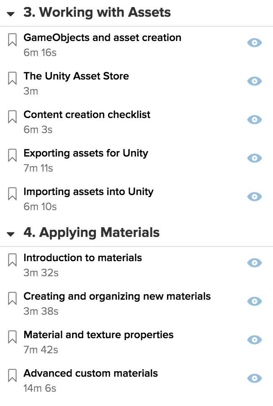Toggle viewed eye for Material and texture properties
Image resolution: width=273 pixels, height=406 pixels.
255,340
